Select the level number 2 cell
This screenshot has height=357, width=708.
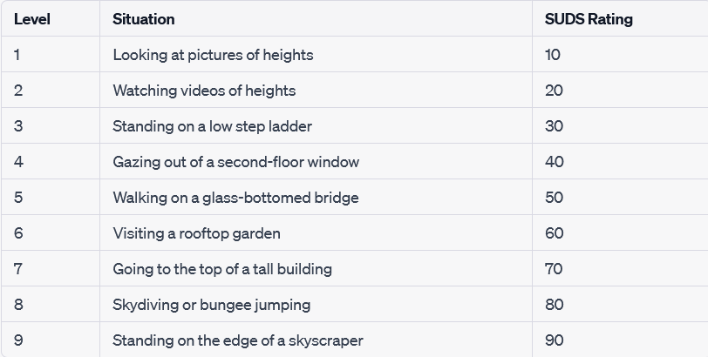[17, 91]
